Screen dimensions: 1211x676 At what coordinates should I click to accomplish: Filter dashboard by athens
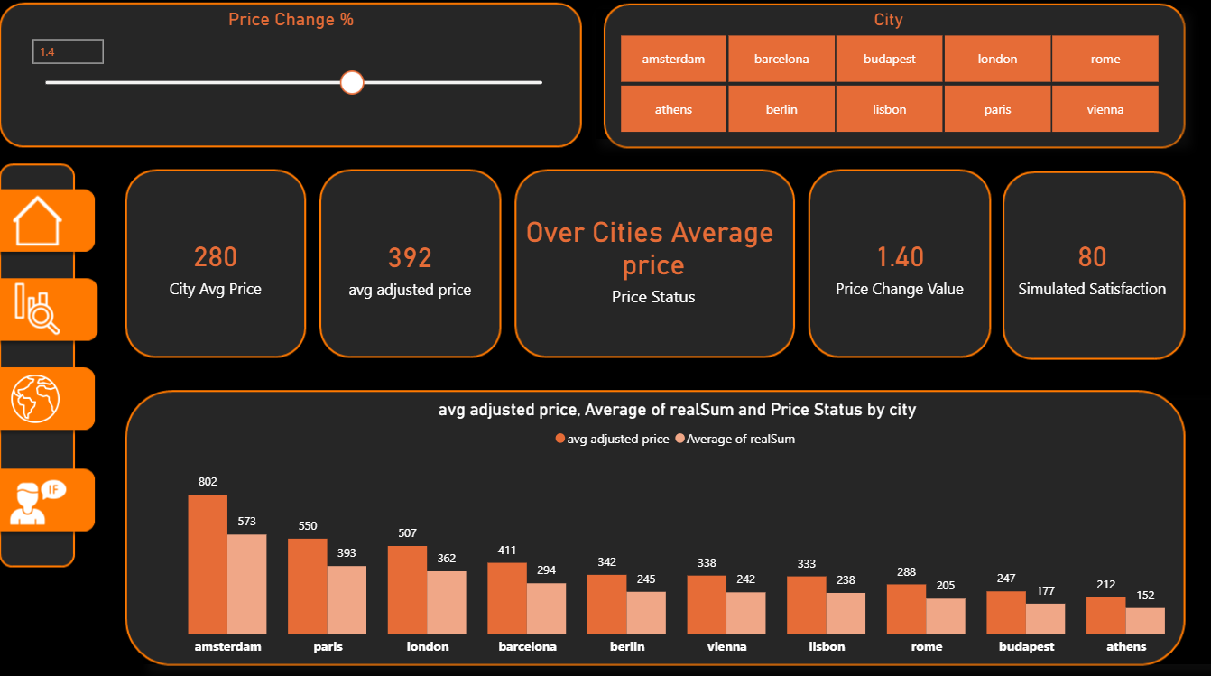[673, 109]
